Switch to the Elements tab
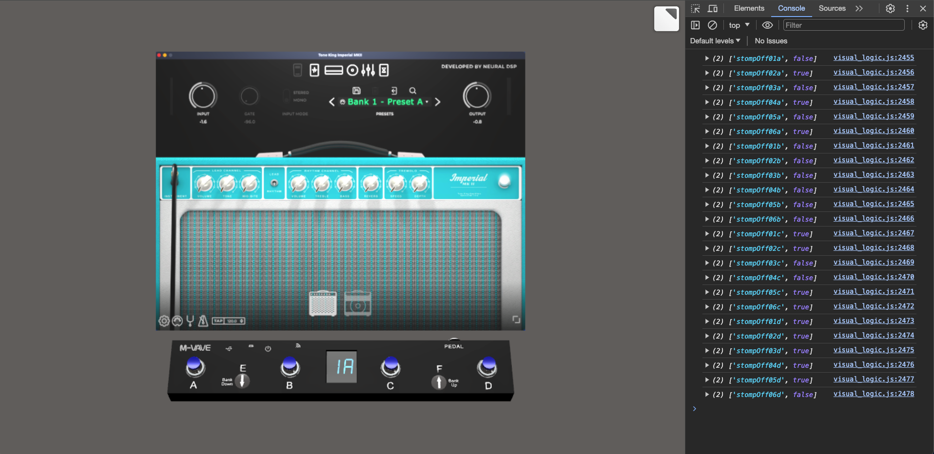 coord(749,8)
